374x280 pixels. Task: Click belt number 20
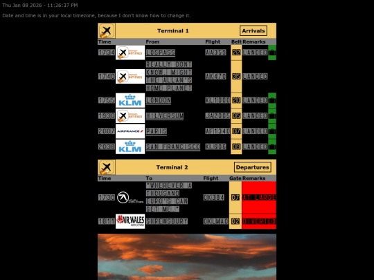[x=236, y=100]
